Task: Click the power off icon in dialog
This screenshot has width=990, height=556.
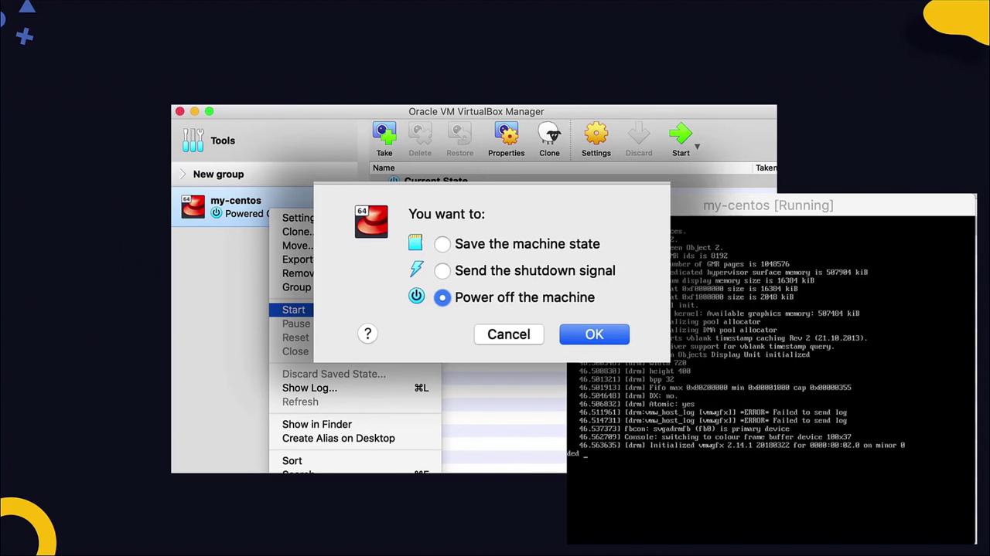Action: pyautogui.click(x=416, y=296)
